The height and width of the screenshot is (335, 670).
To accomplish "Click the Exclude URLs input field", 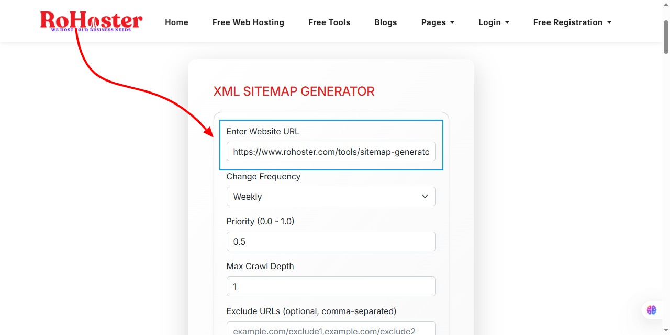I will click(x=331, y=329).
